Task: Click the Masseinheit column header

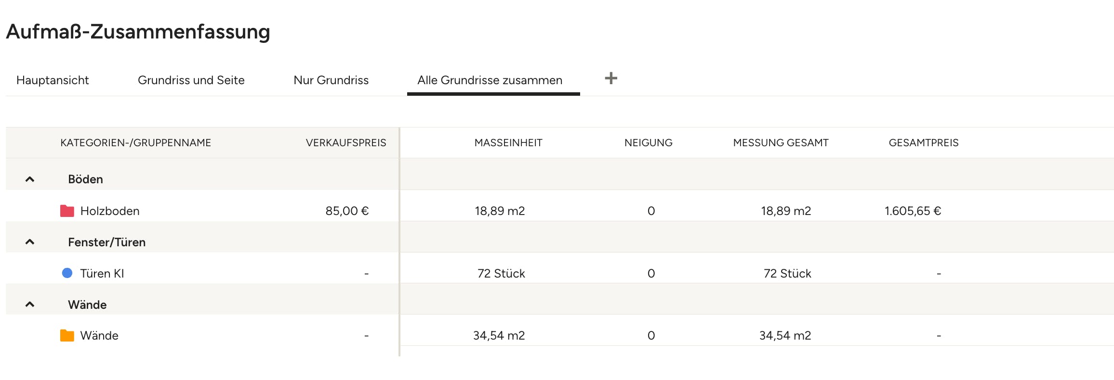Action: click(x=508, y=143)
